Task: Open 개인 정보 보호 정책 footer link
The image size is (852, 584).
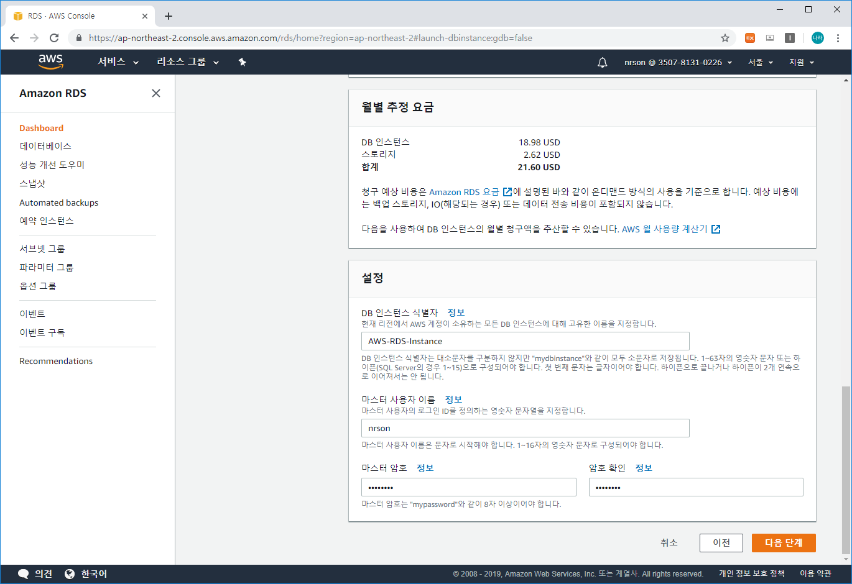Action: [751, 574]
